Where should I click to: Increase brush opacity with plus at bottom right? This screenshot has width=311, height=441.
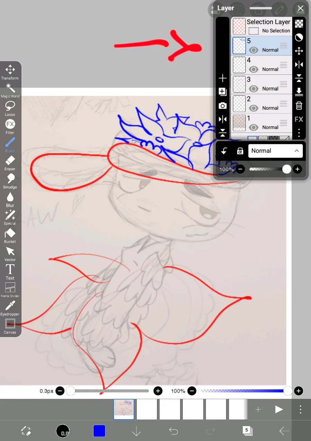click(298, 391)
